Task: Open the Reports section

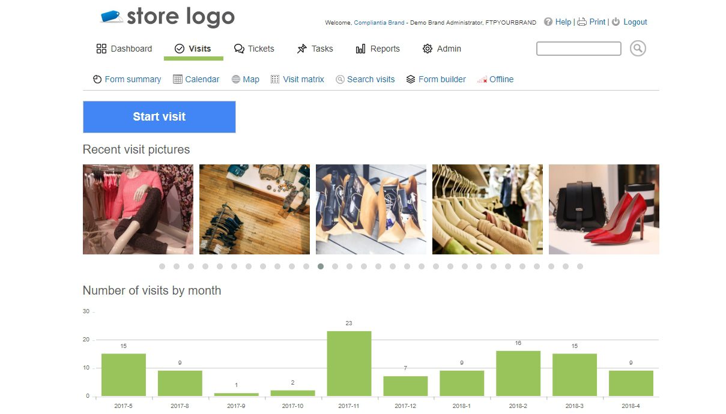Action: (x=378, y=49)
